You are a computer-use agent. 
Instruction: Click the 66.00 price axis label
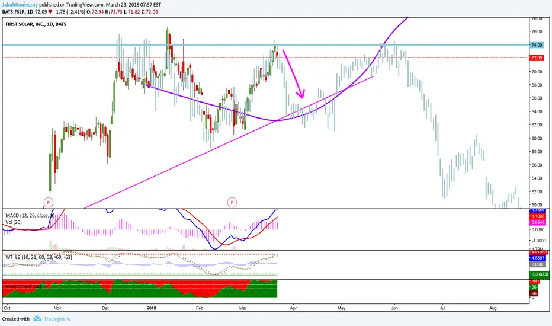[x=537, y=98]
